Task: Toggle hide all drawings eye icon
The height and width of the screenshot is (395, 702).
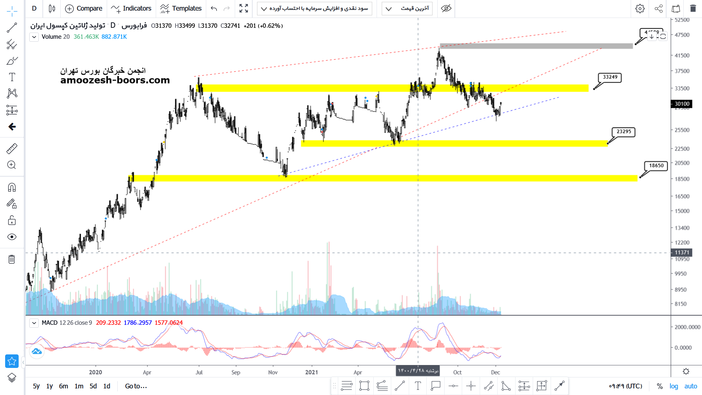Action: click(x=12, y=237)
